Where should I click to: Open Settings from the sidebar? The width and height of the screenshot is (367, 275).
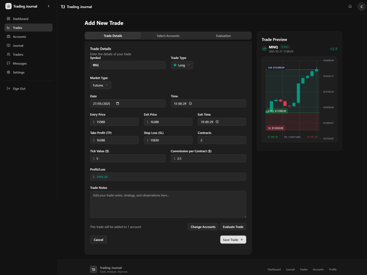tap(28, 72)
